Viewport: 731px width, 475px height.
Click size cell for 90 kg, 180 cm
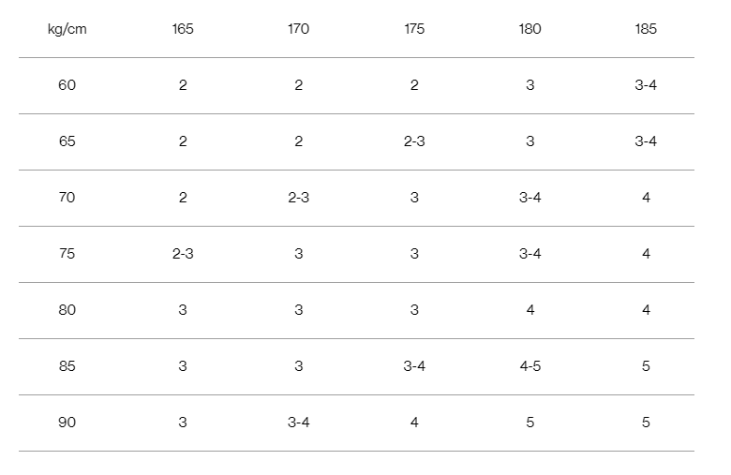click(530, 423)
